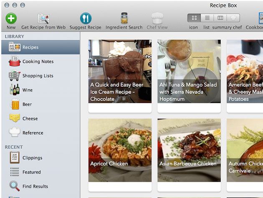The width and height of the screenshot is (263, 198).
Task: Click the Beer mug icon
Action: coord(15,104)
